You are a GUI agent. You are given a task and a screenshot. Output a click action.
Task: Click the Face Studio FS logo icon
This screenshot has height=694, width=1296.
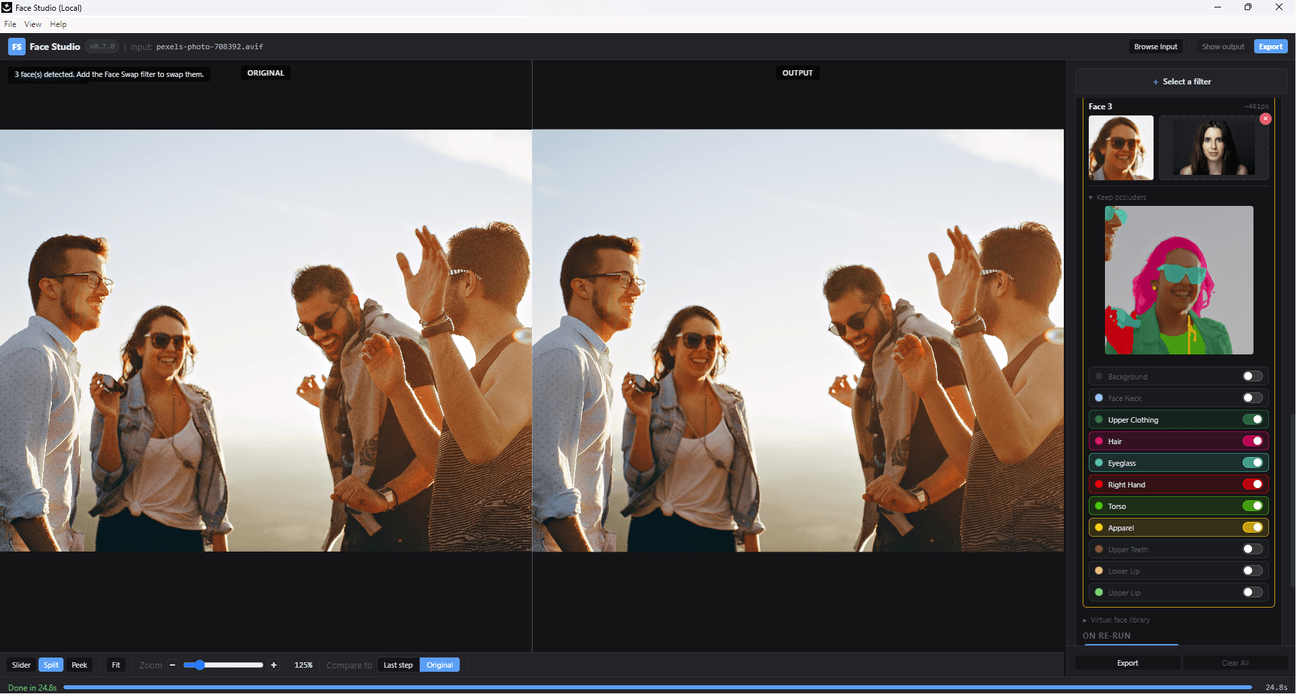17,47
